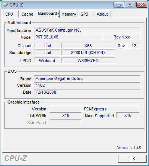Click the BIOS Version 1102 field
Viewport: 149px width, 166px height.
click(87, 85)
